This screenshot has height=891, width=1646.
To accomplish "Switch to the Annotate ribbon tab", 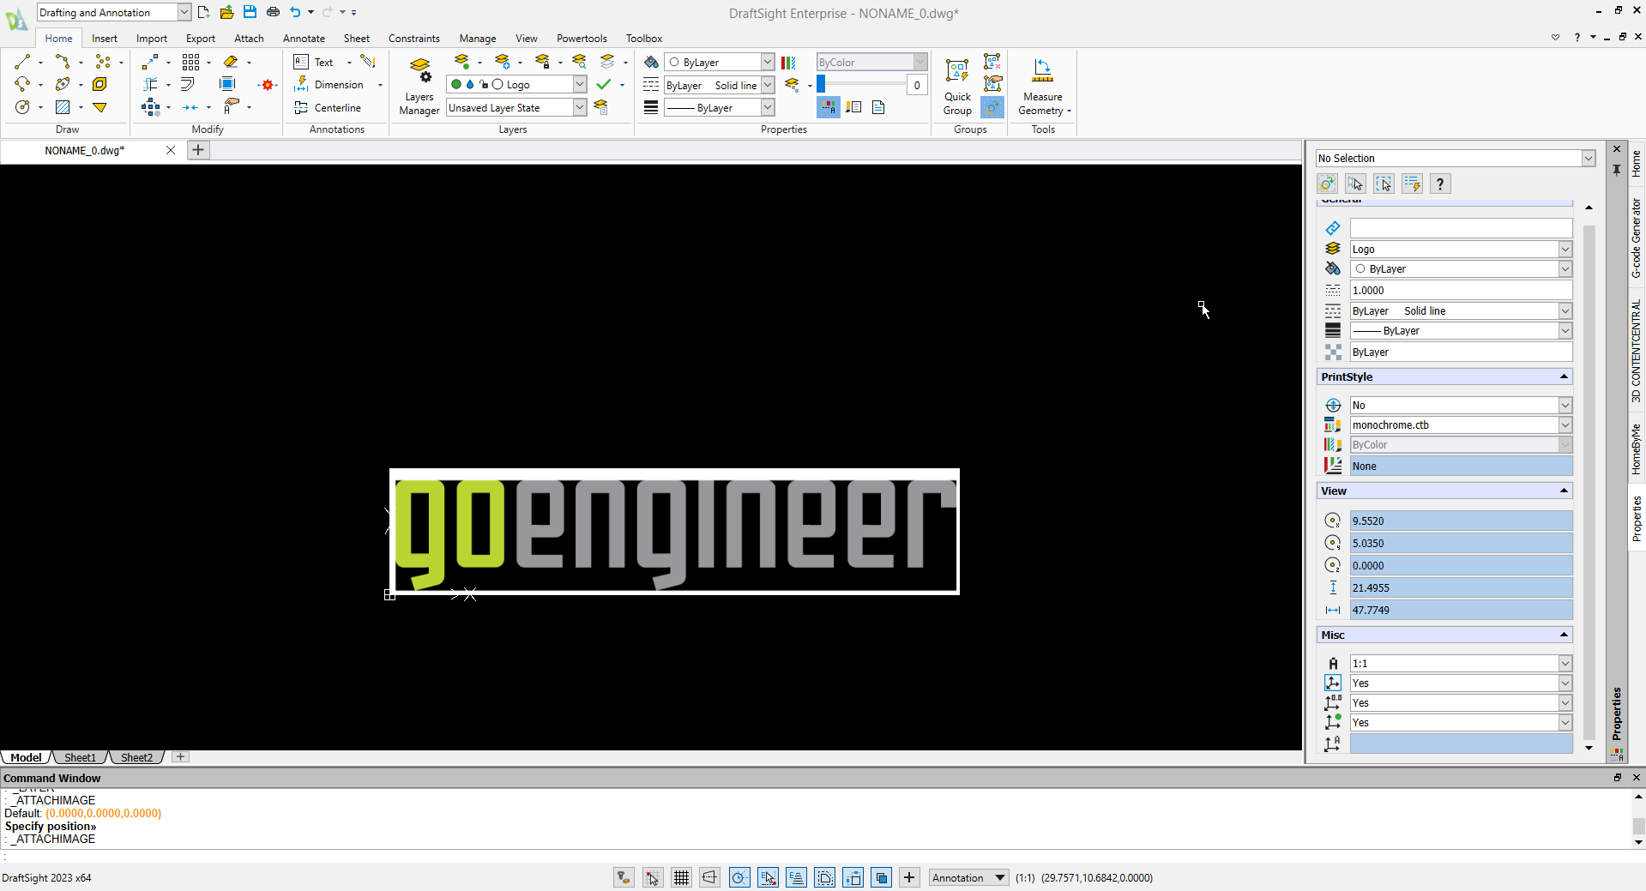I will [x=303, y=38].
